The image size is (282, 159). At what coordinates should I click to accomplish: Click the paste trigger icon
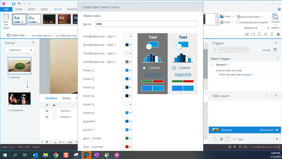[x=234, y=50]
